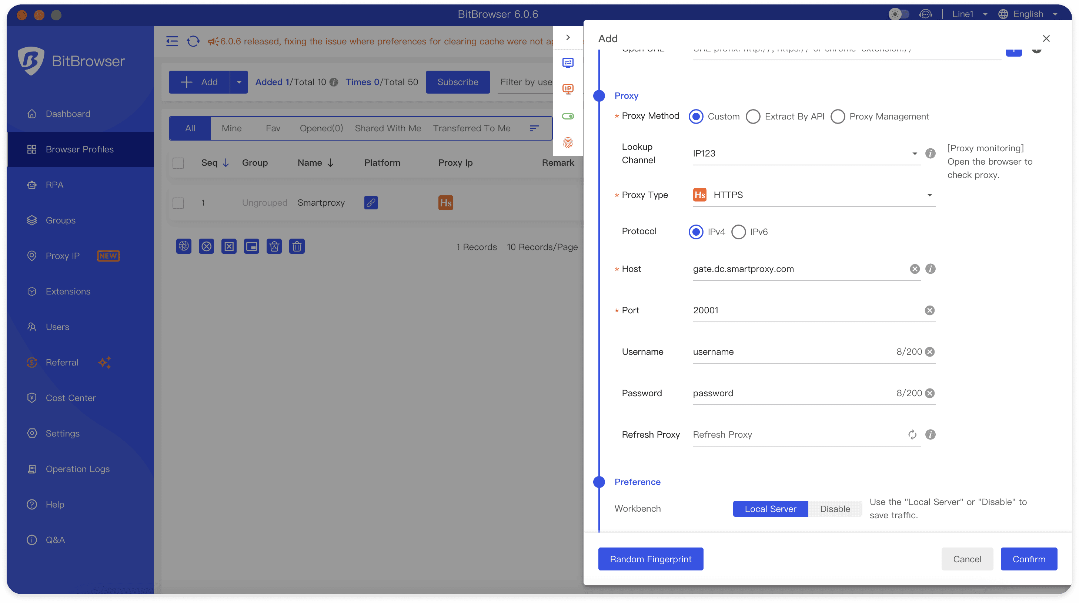This screenshot has height=603, width=1079.
Task: Click the refresh proxy icon
Action: click(913, 434)
